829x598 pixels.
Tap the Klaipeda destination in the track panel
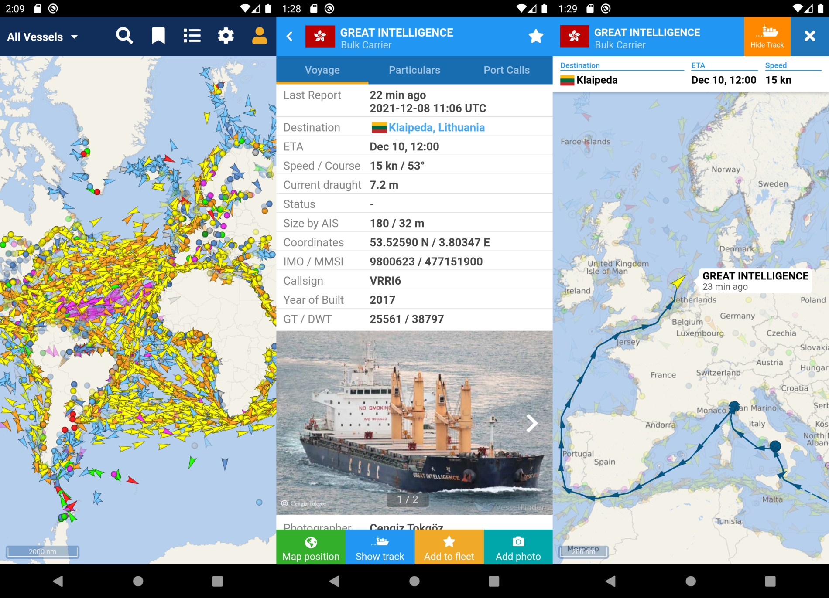(597, 80)
